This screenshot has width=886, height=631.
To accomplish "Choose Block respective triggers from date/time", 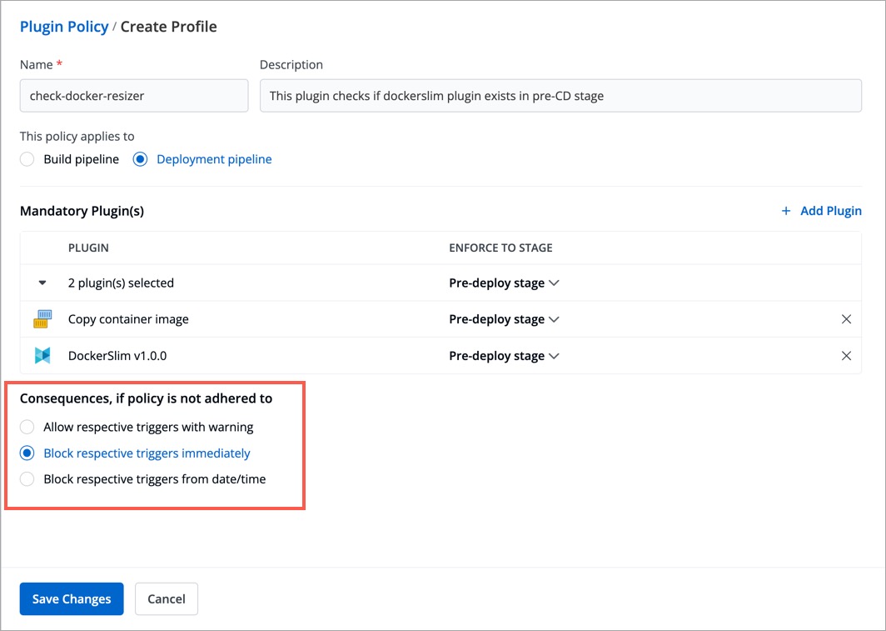I will [27, 479].
